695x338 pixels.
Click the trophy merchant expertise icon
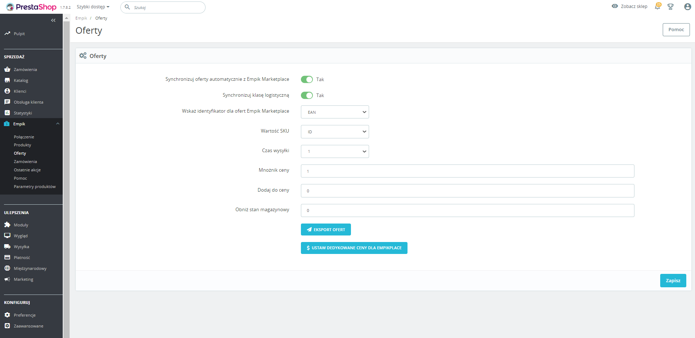[x=670, y=7]
